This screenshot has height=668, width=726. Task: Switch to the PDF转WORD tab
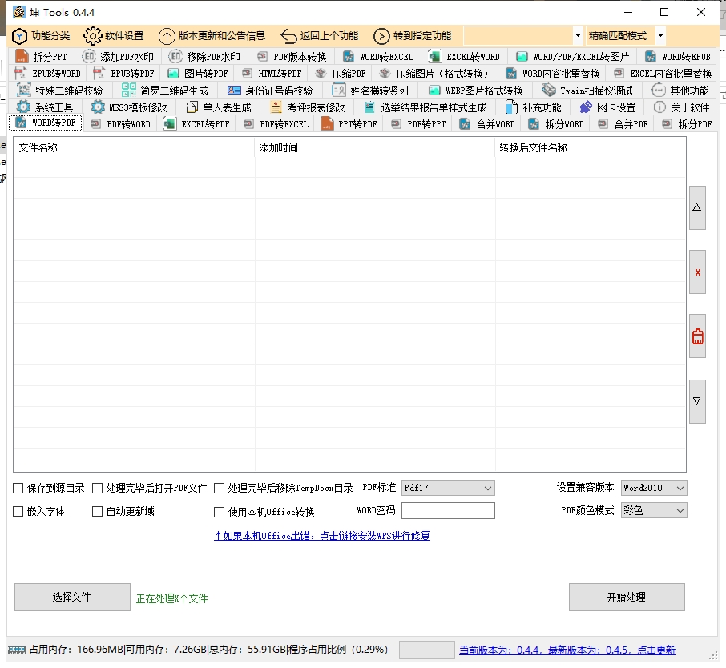[121, 124]
